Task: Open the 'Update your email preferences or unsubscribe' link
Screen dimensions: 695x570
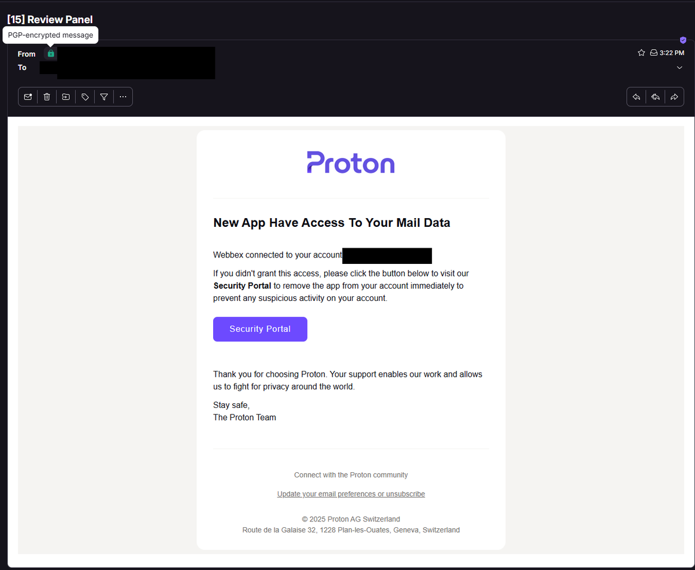Action: point(351,494)
